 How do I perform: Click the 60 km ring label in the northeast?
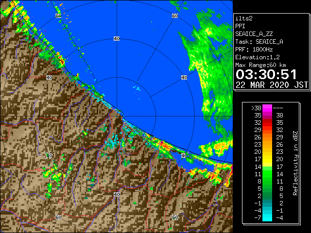(x=175, y=16)
